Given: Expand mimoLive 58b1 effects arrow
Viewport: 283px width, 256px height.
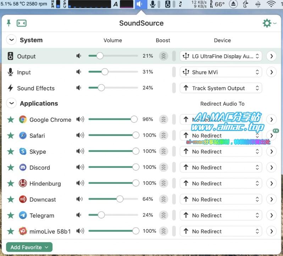Looking at the screenshot, I should (271, 231).
